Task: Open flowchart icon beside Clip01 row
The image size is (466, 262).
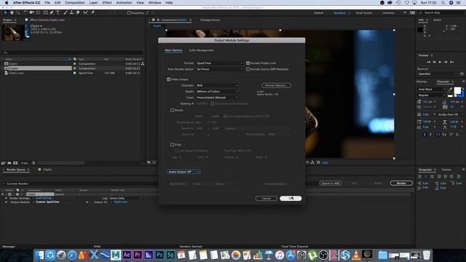Action: pyautogui.click(x=143, y=63)
